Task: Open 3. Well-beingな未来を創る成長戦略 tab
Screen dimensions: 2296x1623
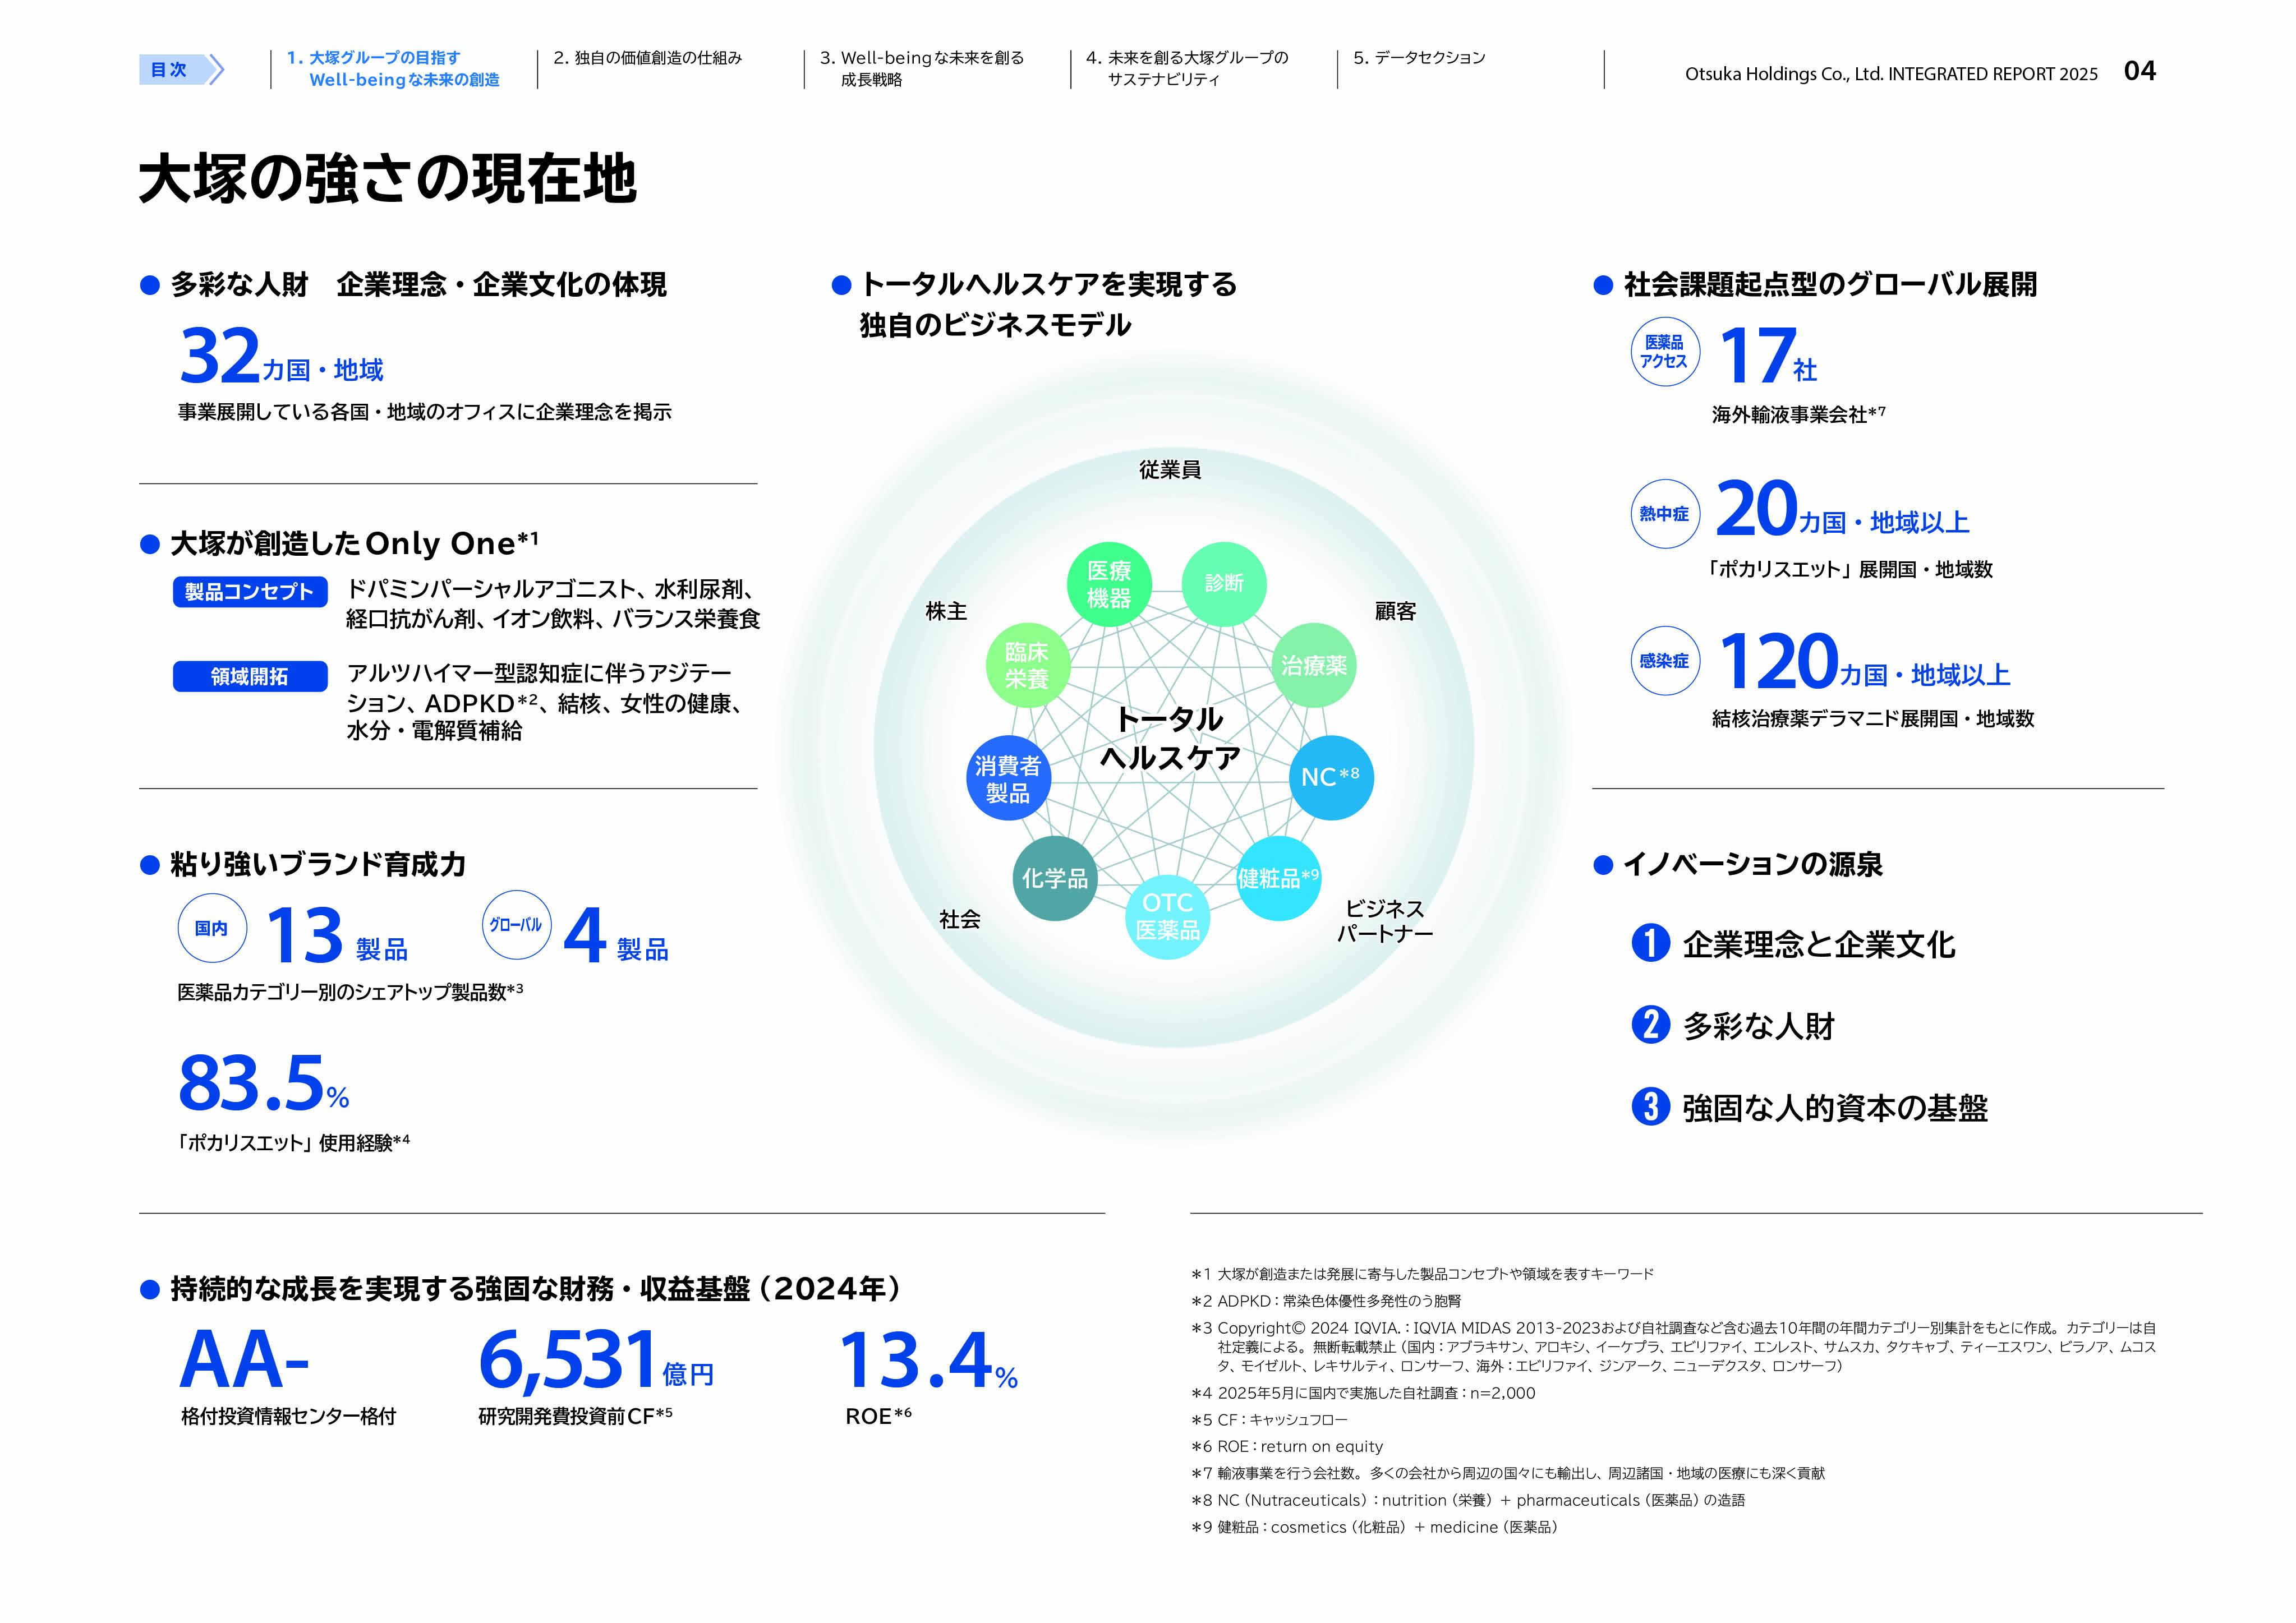Action: point(922,69)
